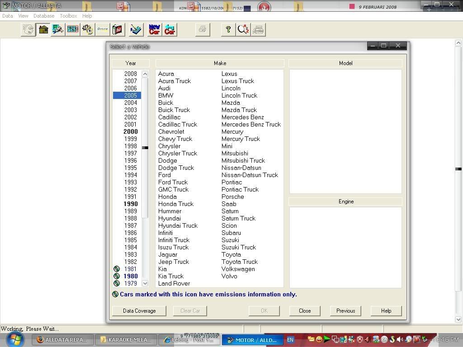Click the Year list scroll down arrow
The height and width of the screenshot is (347, 463).
(145, 283)
